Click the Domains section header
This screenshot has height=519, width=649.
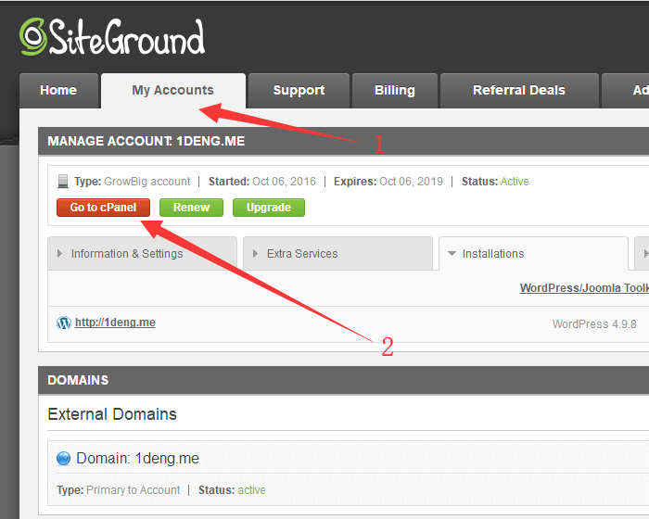tap(78, 380)
